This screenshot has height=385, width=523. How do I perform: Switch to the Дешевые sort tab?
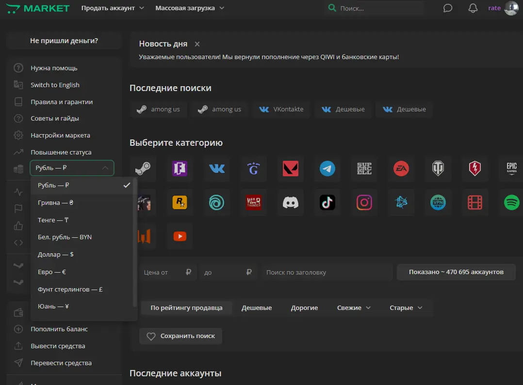tap(257, 308)
